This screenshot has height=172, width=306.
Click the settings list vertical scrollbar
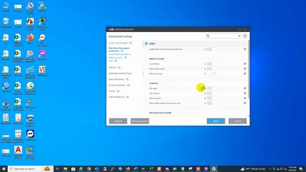pyautogui.click(x=249, y=69)
